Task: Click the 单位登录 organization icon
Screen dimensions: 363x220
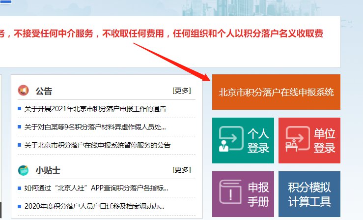Action: pos(297,139)
